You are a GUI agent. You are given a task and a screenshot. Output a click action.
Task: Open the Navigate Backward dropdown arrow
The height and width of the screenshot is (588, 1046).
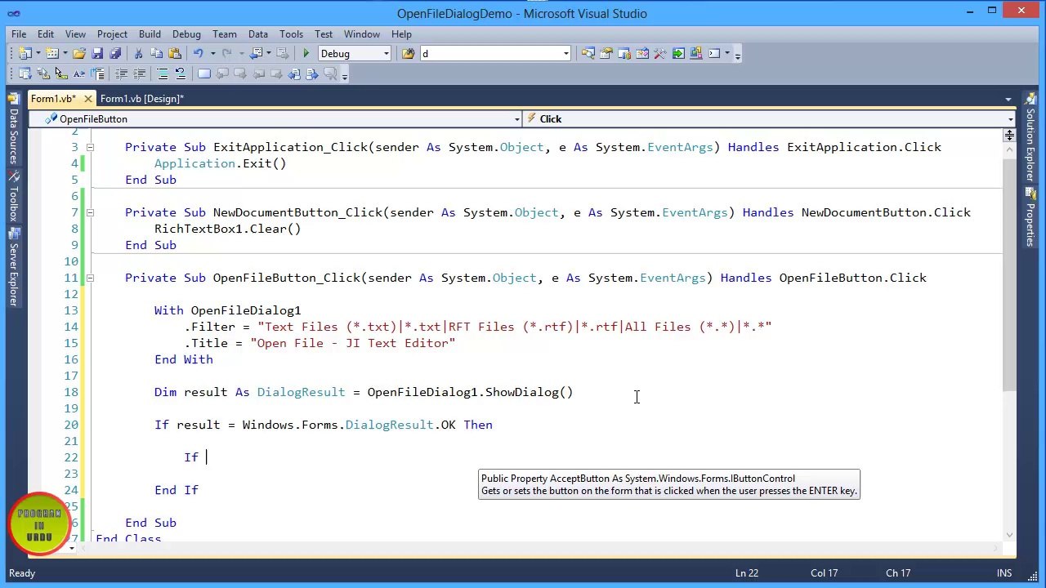click(x=269, y=54)
